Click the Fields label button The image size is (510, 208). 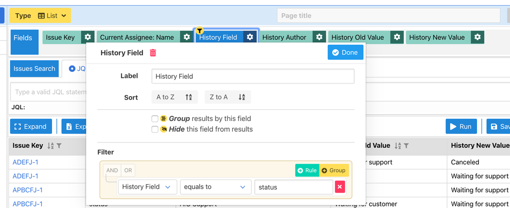click(25, 42)
